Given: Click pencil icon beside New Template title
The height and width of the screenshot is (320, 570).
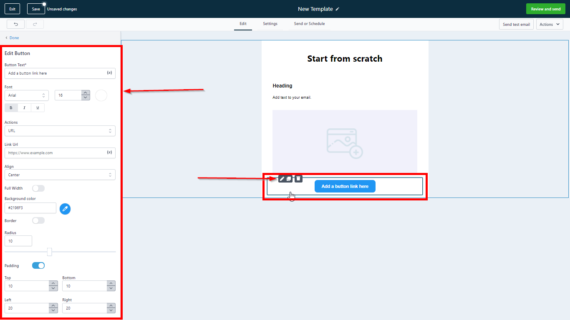Looking at the screenshot, I should (x=338, y=9).
